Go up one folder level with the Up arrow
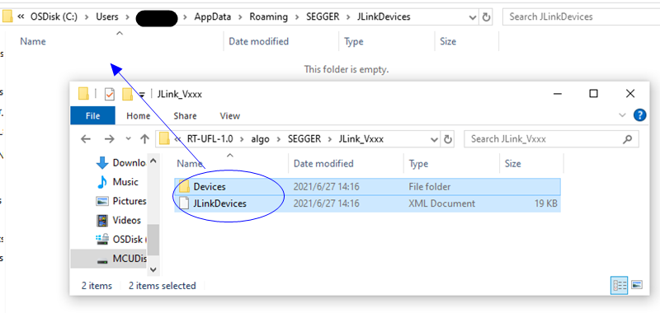Screen dimensions: 660x313 tap(145, 139)
